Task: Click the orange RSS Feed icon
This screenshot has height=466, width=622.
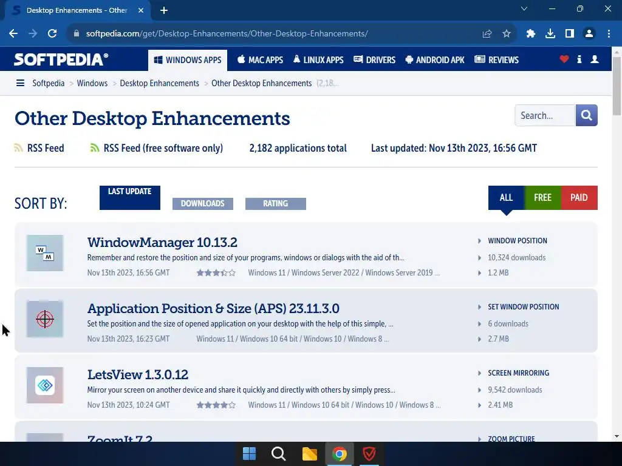Action: 18,148
